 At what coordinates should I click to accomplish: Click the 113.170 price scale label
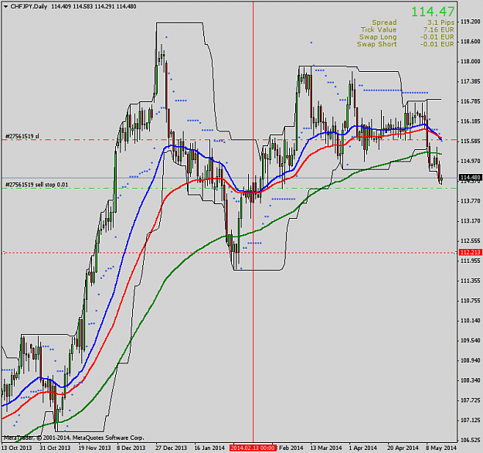point(471,221)
